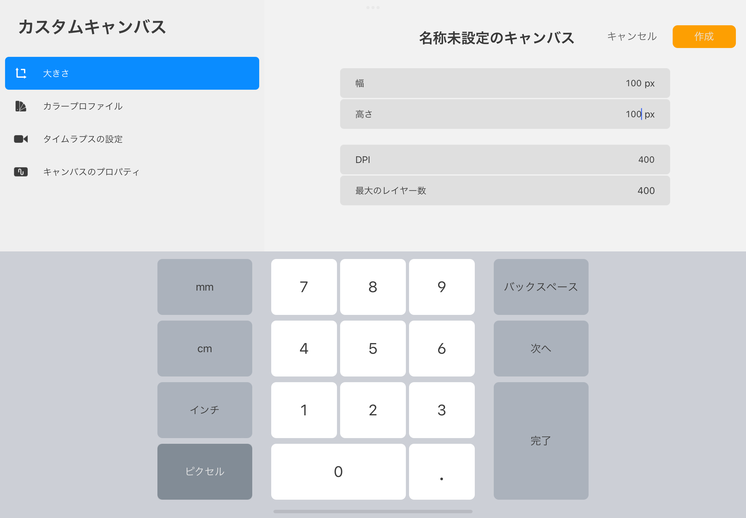Open the カラープロファイル section
The image size is (746, 518).
pos(83,106)
